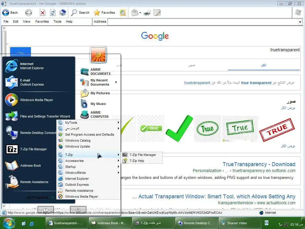Click the user account picture
Viewport: 305px width, 229px height.
click(98, 55)
